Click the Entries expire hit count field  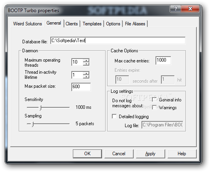(x=168, y=80)
